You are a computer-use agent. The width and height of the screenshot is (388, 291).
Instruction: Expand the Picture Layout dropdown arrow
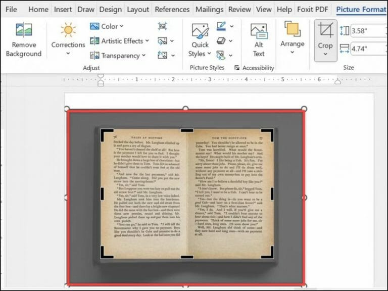pyautogui.click(x=230, y=56)
